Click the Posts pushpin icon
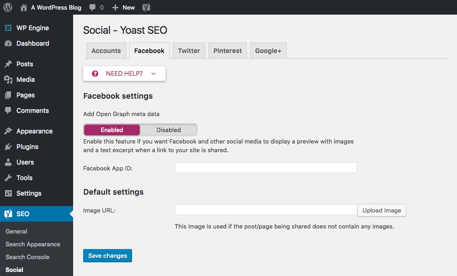 pyautogui.click(x=8, y=64)
